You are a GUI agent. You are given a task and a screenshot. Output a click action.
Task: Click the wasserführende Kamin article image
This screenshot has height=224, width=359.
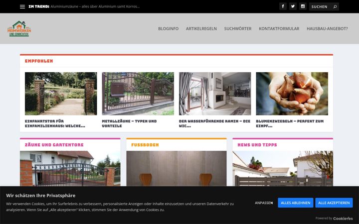coord(215,94)
